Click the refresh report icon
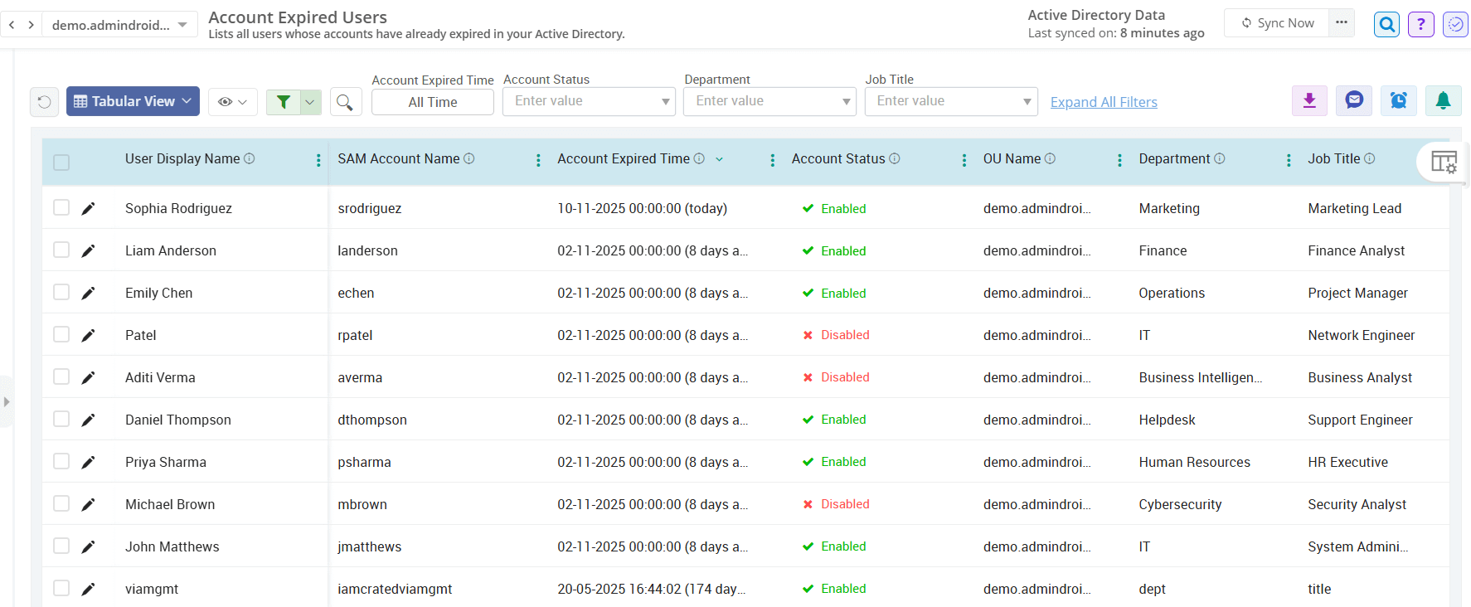The image size is (1471, 607). pos(44,102)
